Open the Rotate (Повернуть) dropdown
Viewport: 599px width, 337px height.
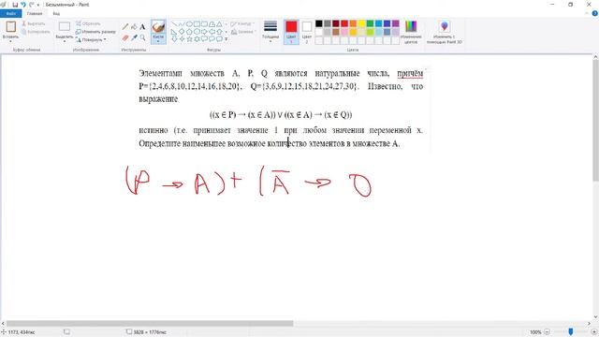coord(91,39)
